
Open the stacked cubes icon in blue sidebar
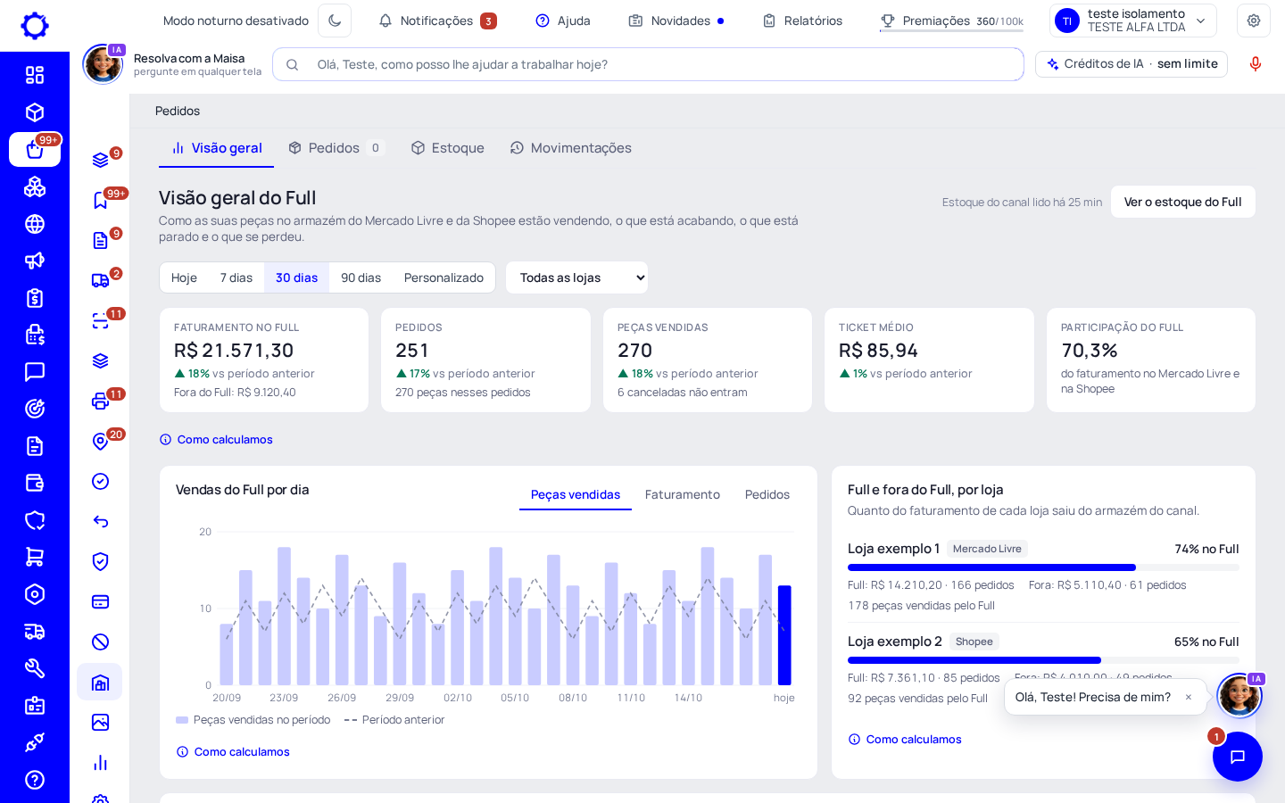pyautogui.click(x=35, y=186)
